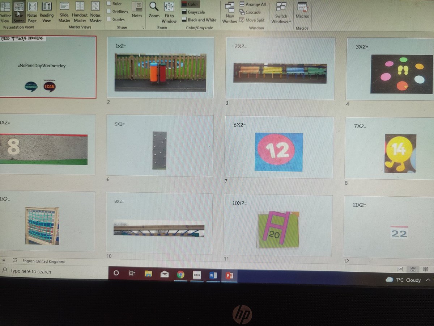434x326 pixels.
Task: Enable the Guides checkbox
Action: [x=115, y=20]
